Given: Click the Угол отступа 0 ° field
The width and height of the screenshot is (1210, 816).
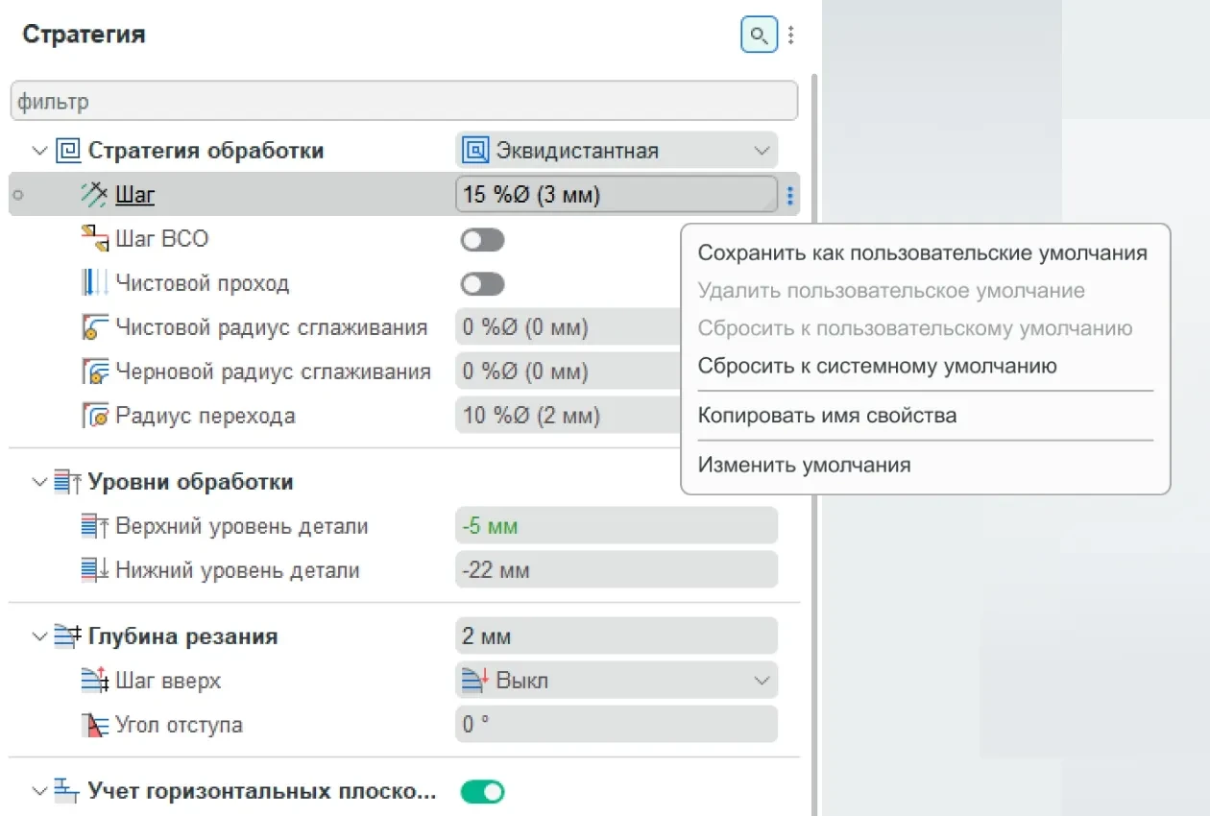Looking at the screenshot, I should pyautogui.click(x=617, y=724).
